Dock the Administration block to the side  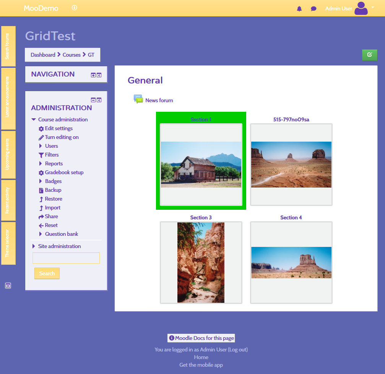99,100
